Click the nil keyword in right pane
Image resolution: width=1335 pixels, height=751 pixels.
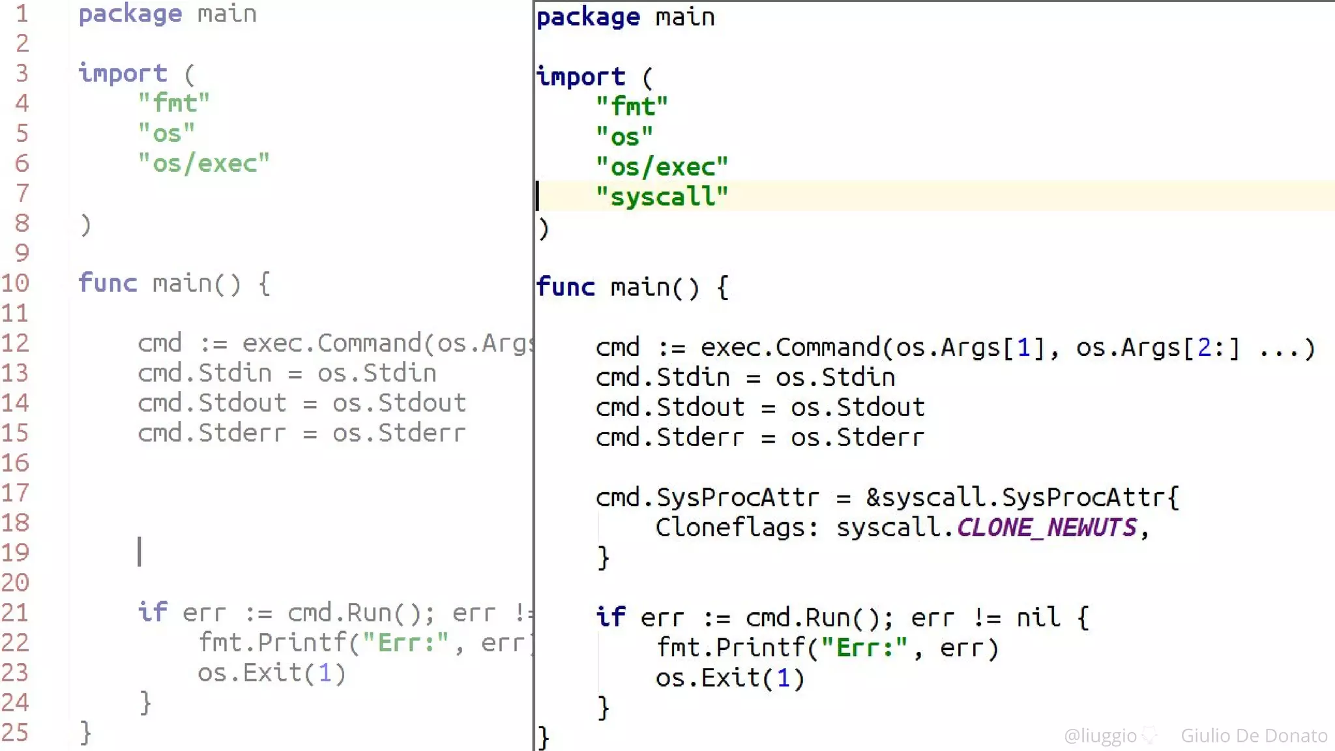1038,617
